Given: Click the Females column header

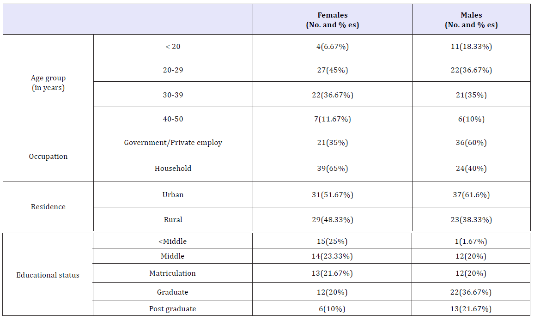Looking at the screenshot, I should tap(333, 20).
